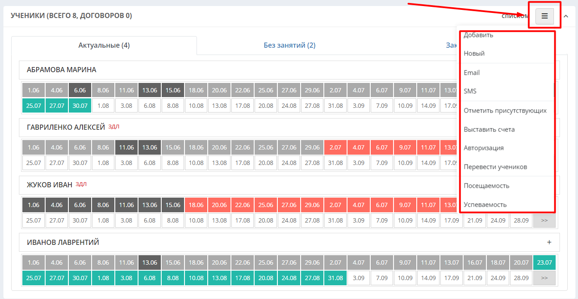The image size is (578, 299).
Task: Select Абрамова Марина's 30.07 green cell
Action: click(x=80, y=105)
